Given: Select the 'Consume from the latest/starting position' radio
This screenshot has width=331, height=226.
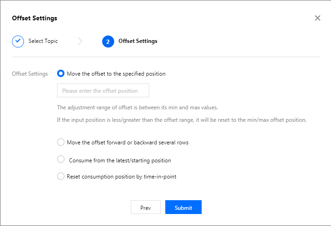Looking at the screenshot, I should coord(61,159).
